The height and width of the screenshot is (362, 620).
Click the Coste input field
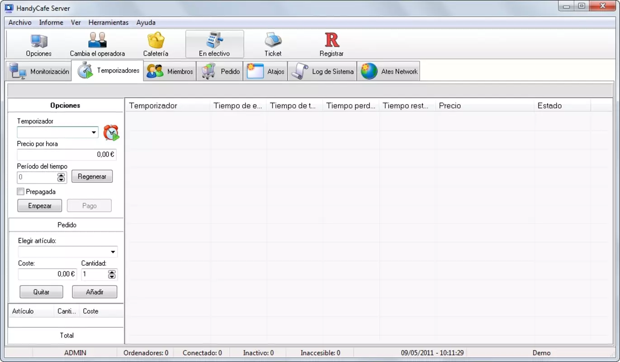pos(47,274)
